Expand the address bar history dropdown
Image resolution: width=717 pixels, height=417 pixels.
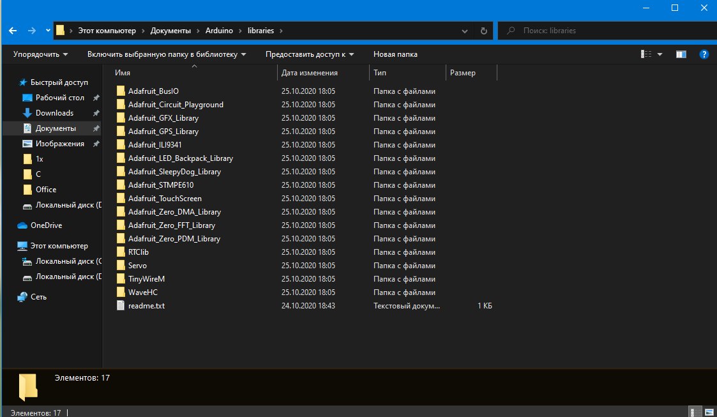coord(465,31)
